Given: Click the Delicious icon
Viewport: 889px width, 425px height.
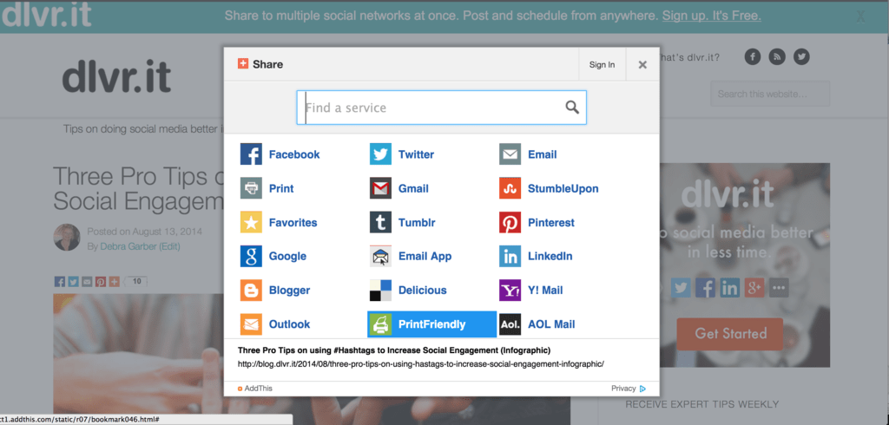Looking at the screenshot, I should (x=380, y=291).
